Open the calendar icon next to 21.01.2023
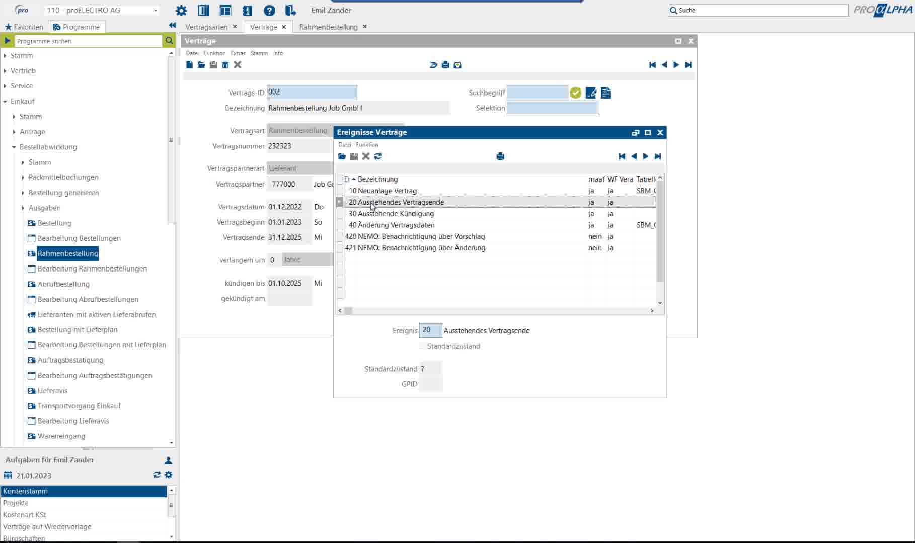The width and height of the screenshot is (915, 543). click(8, 475)
